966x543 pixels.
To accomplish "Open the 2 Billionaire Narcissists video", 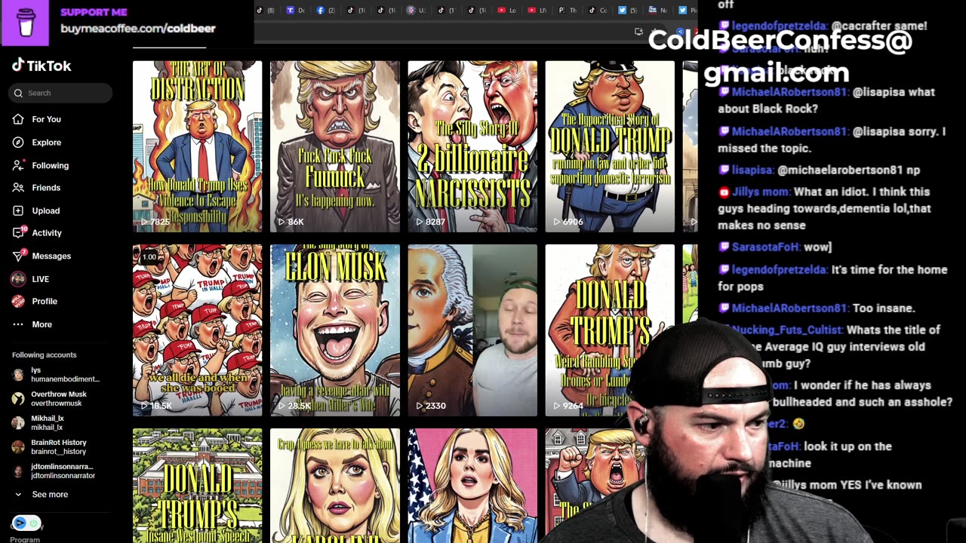I will pyautogui.click(x=472, y=146).
